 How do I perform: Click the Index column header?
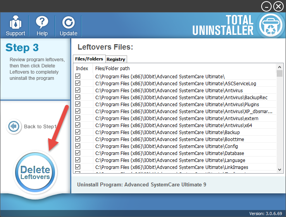click(x=82, y=69)
